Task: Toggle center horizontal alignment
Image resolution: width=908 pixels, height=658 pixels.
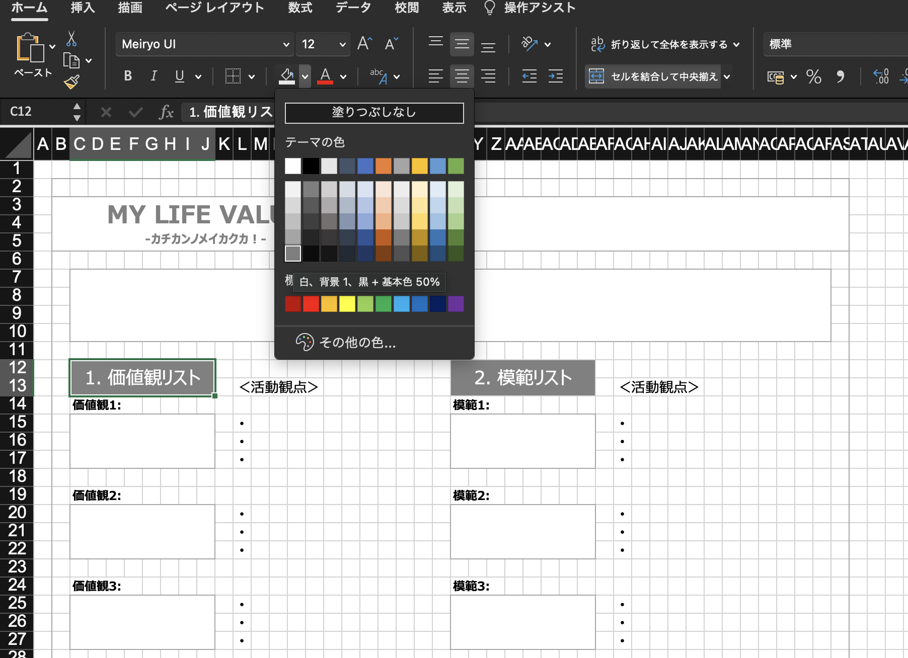Action: [x=462, y=76]
